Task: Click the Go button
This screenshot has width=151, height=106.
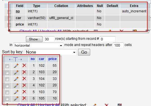Action: click(x=84, y=52)
